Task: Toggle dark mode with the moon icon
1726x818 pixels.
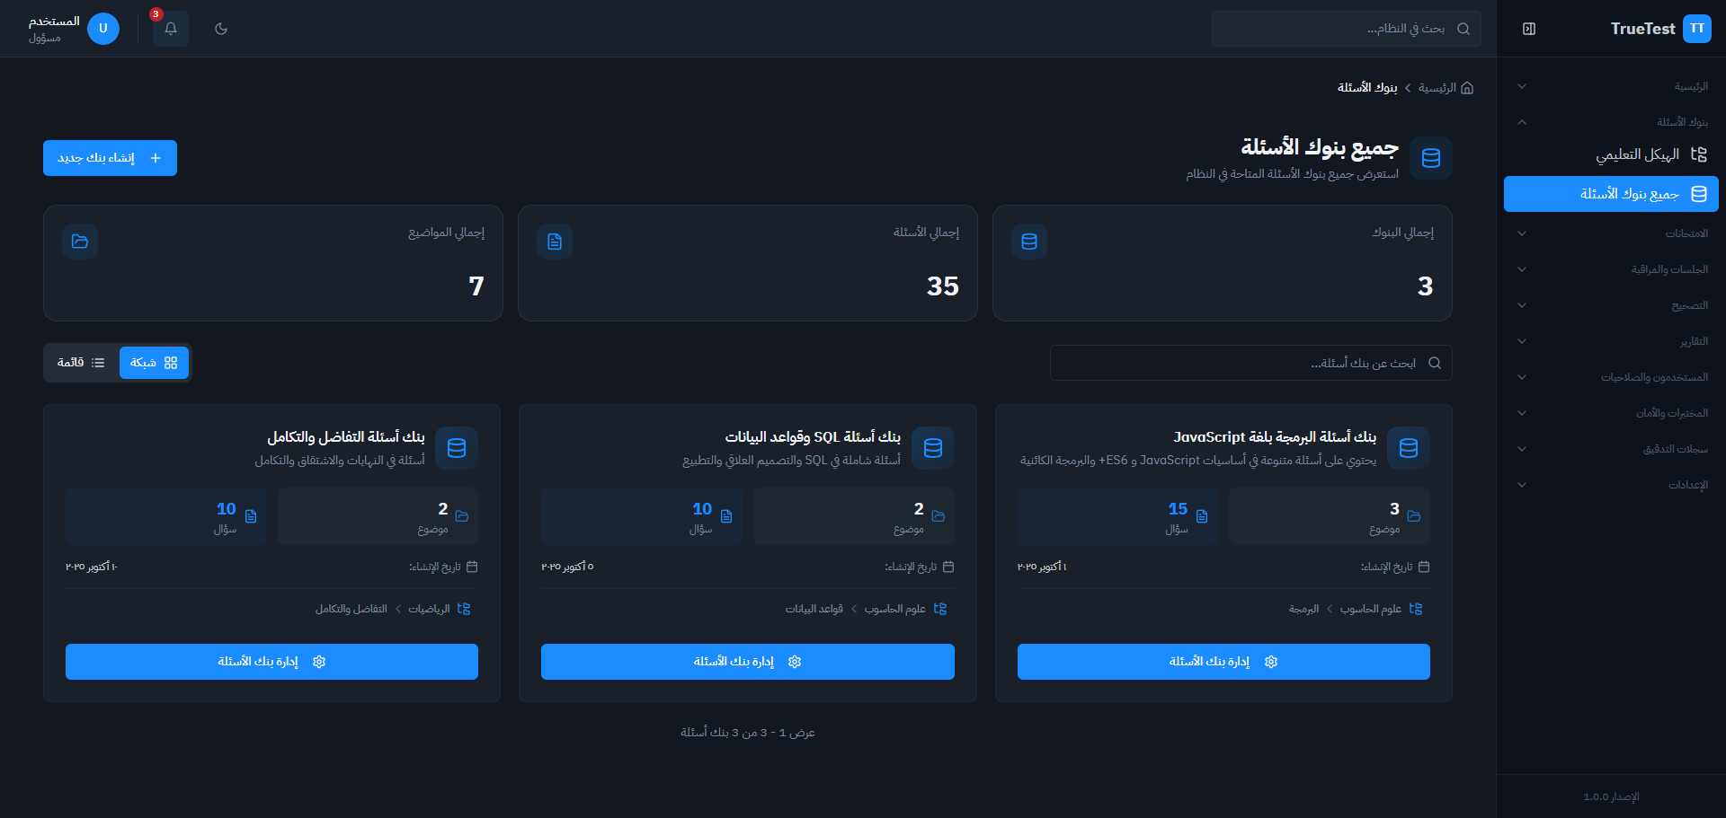Action: point(221,28)
